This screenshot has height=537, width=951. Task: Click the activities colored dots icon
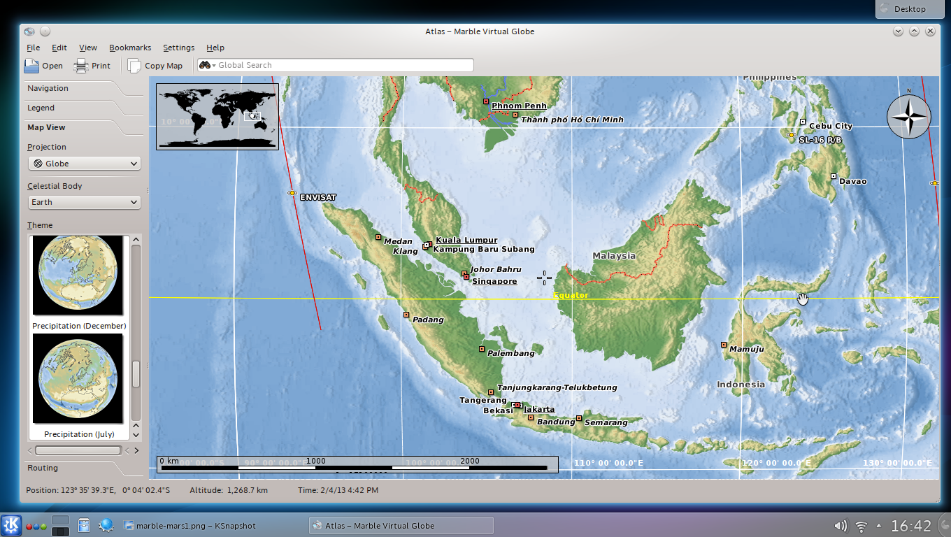pyautogui.click(x=36, y=526)
